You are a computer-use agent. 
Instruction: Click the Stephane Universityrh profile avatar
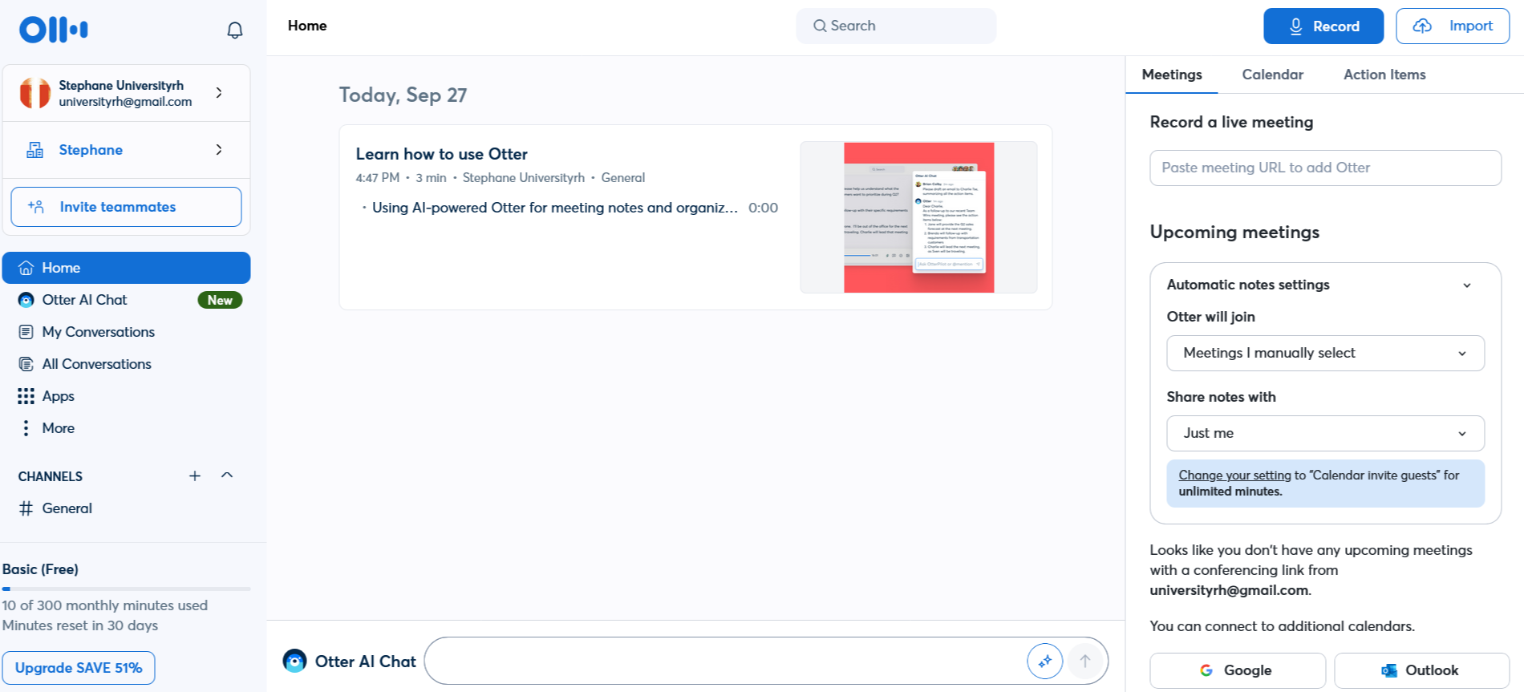[x=34, y=93]
